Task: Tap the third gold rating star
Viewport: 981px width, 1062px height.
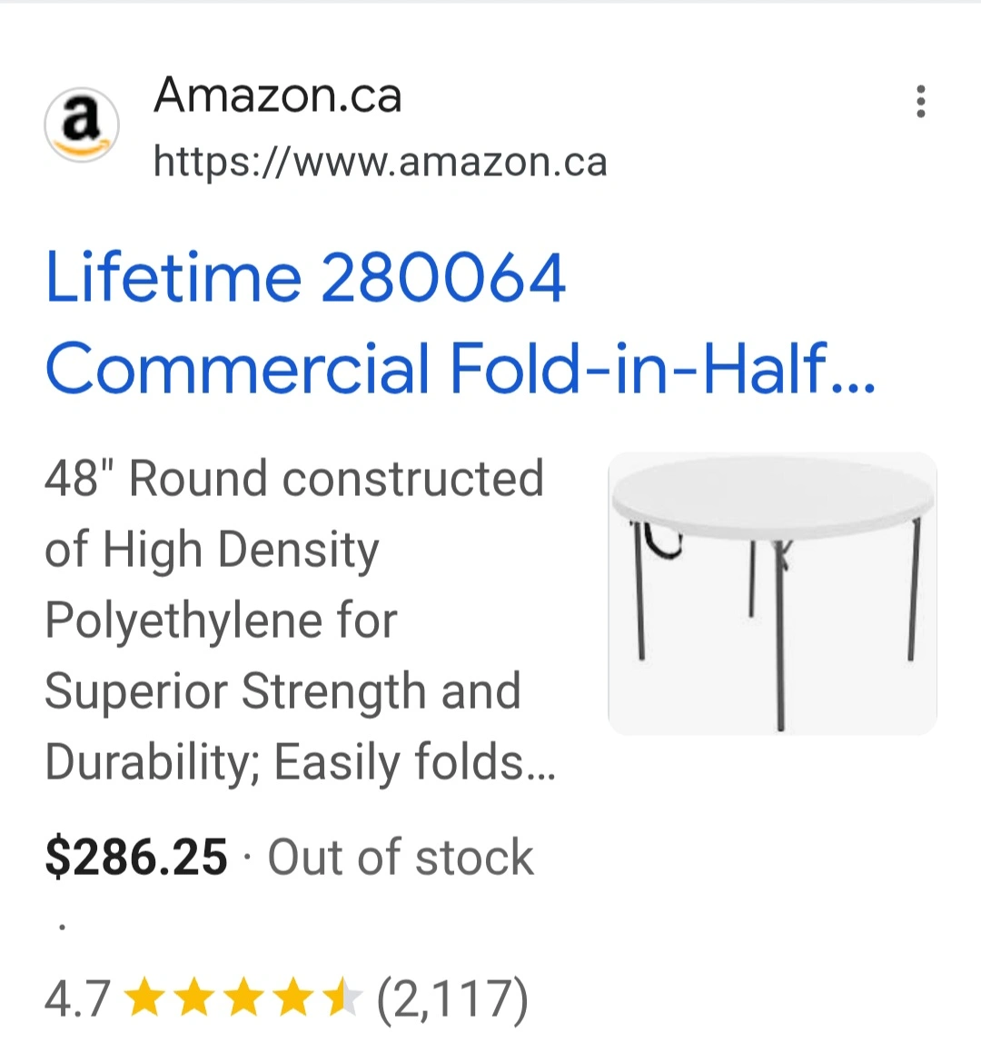Action: tap(243, 998)
